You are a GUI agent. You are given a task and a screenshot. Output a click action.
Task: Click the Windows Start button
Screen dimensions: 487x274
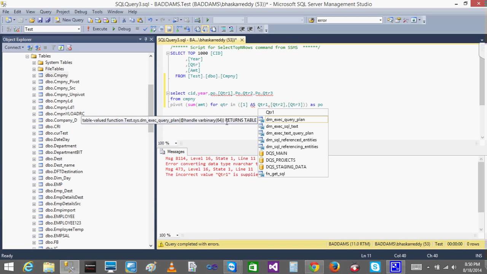tap(8, 267)
